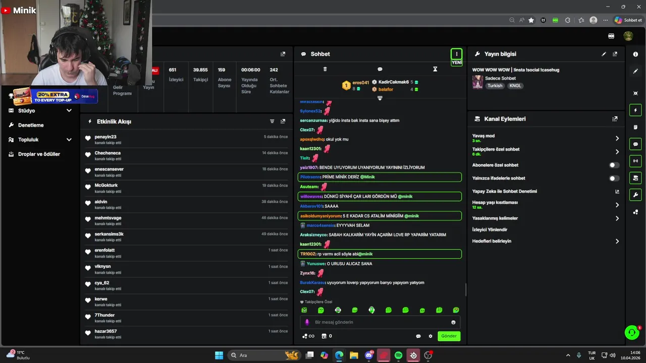Toggle the channel actions widget in right sidebar
Screen dimensions: 646x363
(x=635, y=178)
